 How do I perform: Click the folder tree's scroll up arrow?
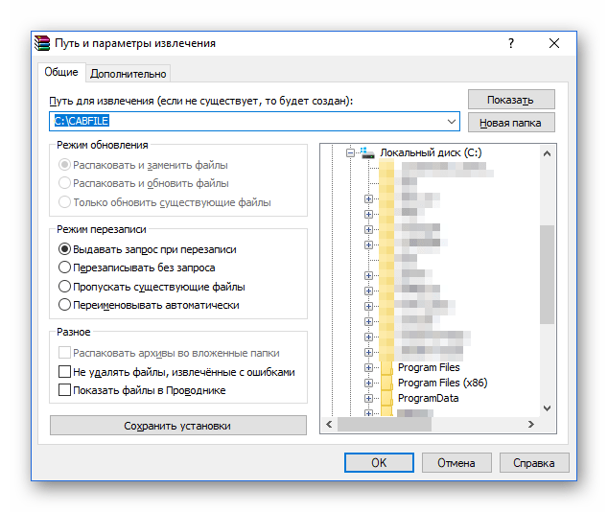(x=548, y=152)
